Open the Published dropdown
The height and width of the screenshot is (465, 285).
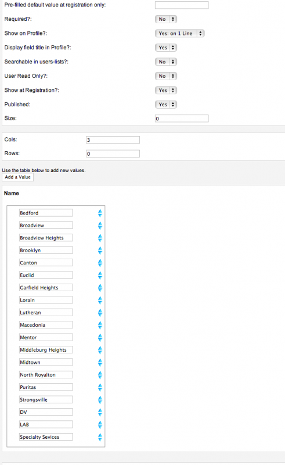[x=166, y=105]
